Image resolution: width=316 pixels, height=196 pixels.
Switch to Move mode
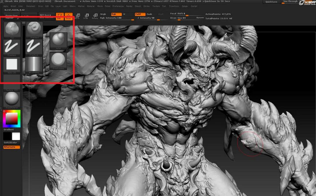(77, 16)
